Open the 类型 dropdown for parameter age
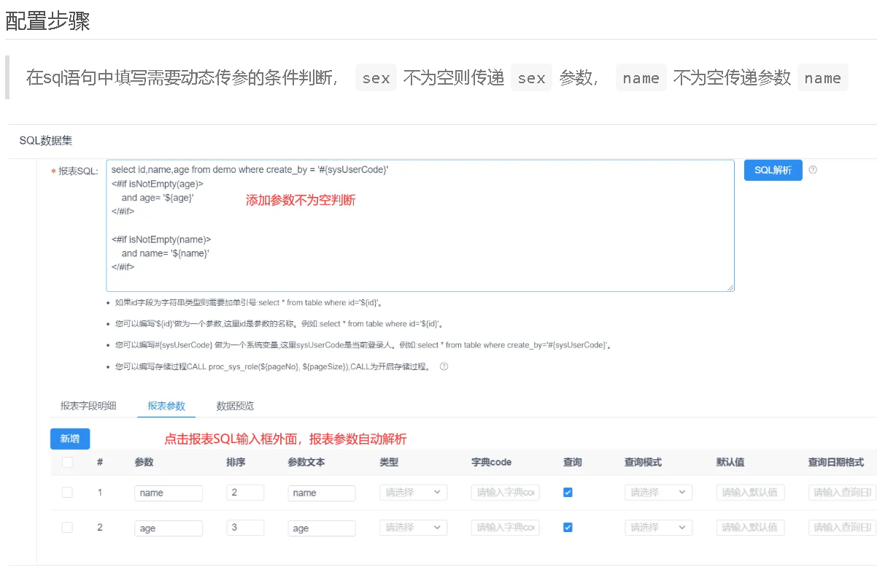Image resolution: width=877 pixels, height=581 pixels. 413,527
